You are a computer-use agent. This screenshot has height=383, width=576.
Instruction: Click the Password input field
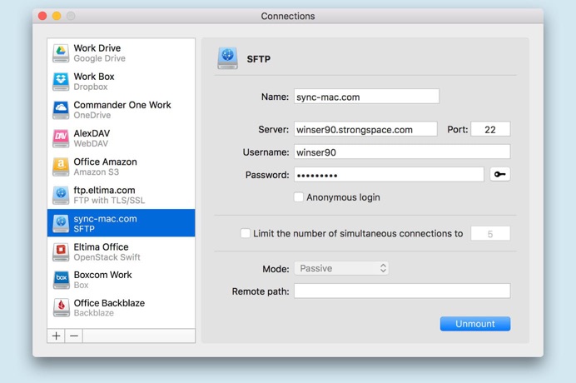(389, 174)
